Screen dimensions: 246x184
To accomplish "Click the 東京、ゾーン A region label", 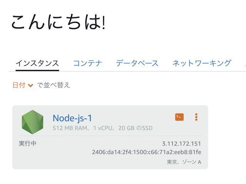I will point(184,162).
